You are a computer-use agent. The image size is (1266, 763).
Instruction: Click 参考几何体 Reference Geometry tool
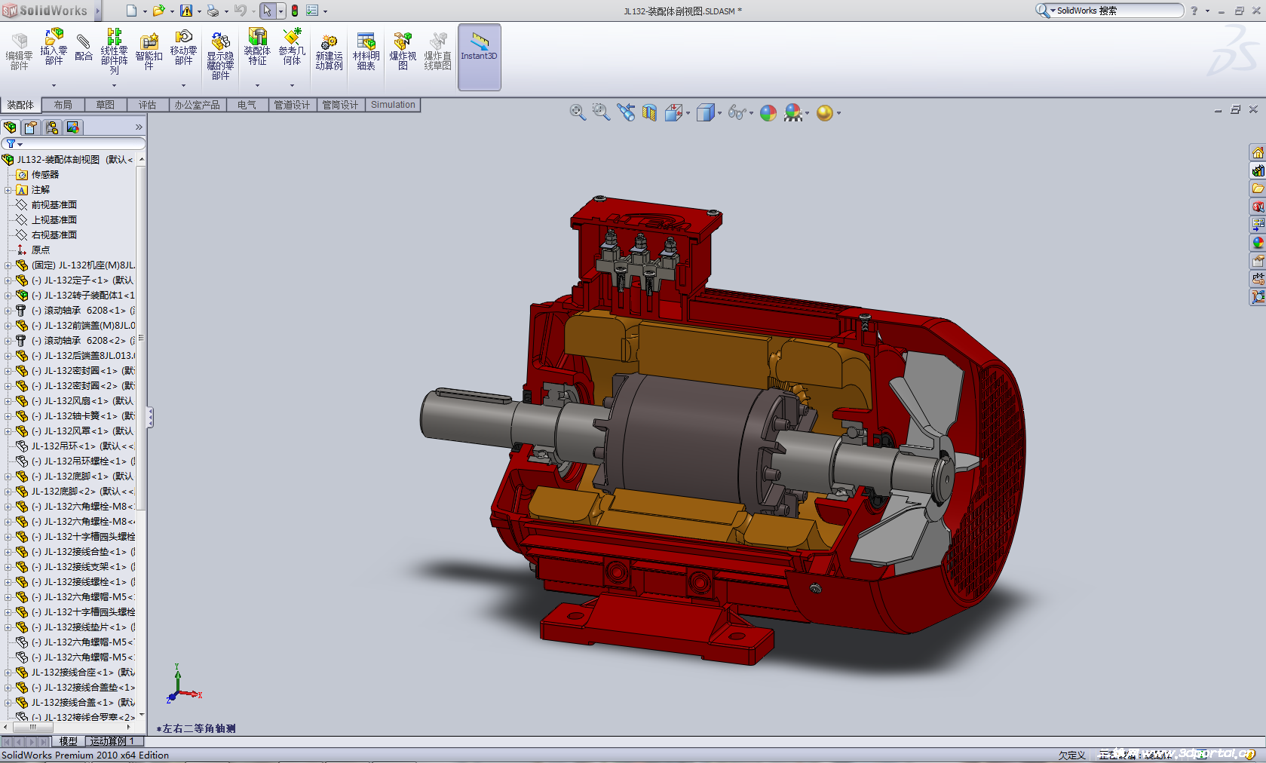[292, 47]
